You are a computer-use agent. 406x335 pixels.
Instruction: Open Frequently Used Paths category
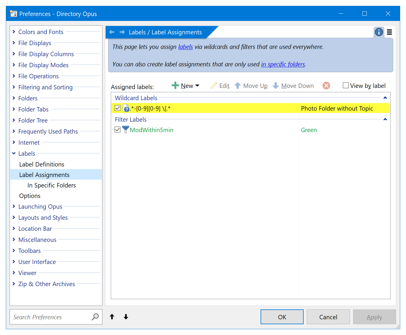pyautogui.click(x=48, y=131)
